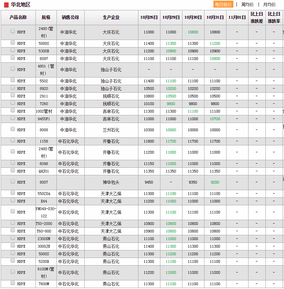
Task: Tick checkbox for 6100M 燕山石化 row
Action: click(x=13, y=271)
